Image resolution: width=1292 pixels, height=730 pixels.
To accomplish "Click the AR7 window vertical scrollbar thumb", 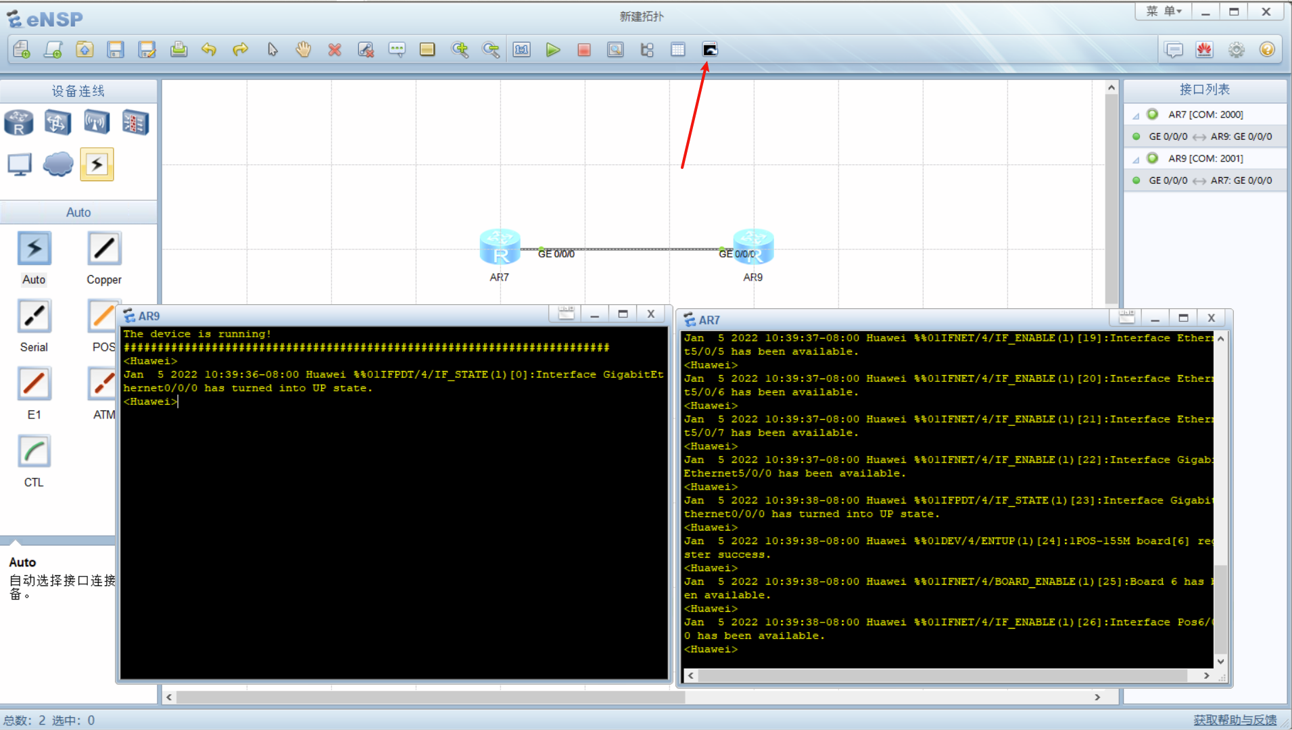I will 1220,608.
